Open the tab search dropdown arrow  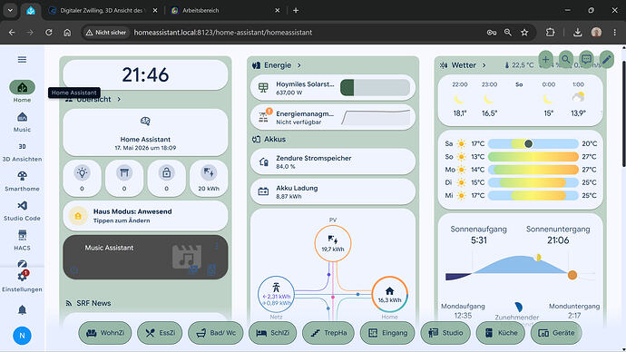pos(10,10)
